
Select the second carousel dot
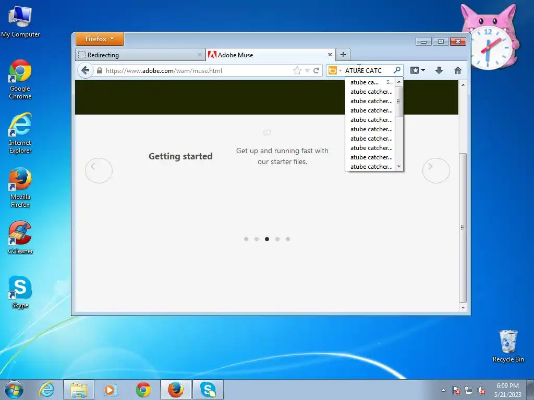tap(257, 239)
